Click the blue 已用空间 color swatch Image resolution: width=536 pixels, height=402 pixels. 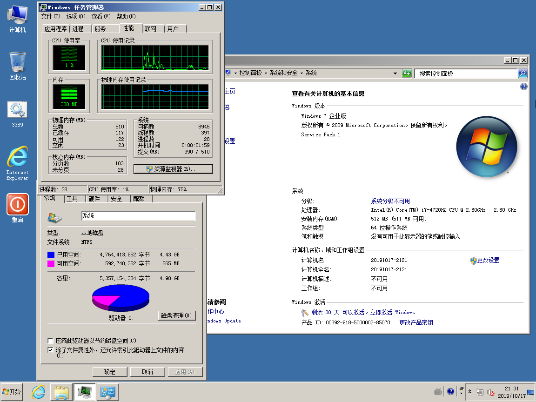51,255
